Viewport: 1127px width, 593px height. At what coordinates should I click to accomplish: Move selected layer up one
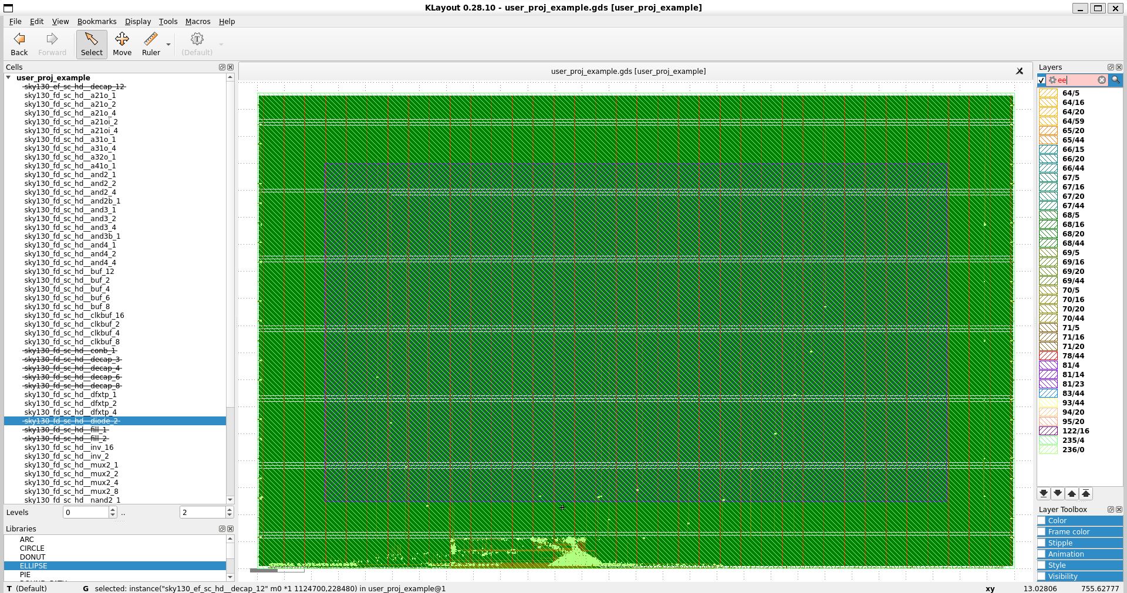1072,494
